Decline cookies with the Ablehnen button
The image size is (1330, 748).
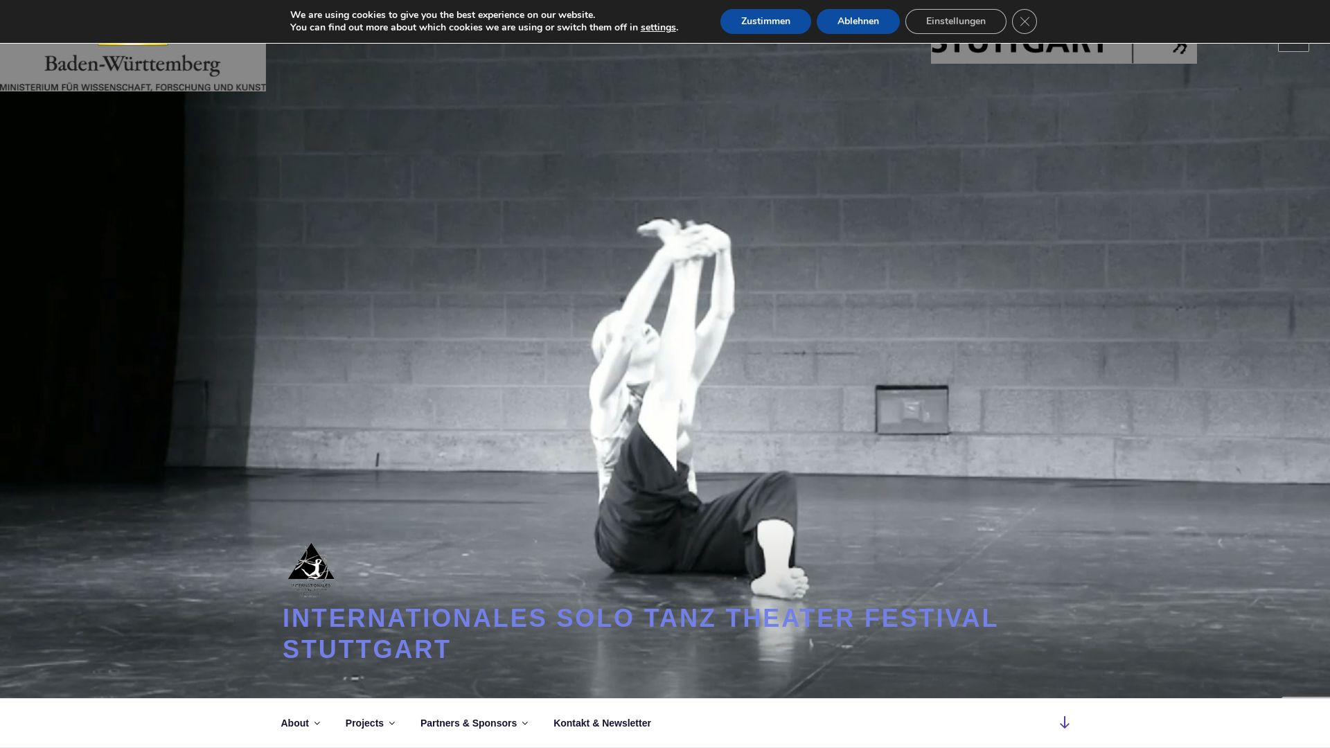pos(858,21)
